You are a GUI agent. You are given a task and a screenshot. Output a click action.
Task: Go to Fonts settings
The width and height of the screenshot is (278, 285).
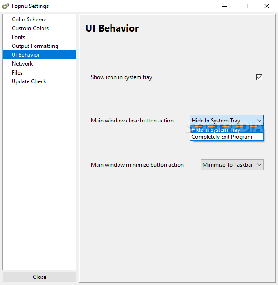tap(39, 37)
